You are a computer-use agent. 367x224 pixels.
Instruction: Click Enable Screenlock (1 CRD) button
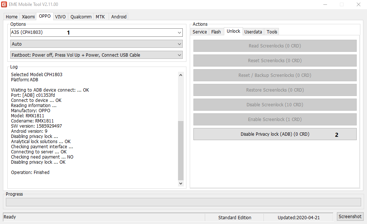click(275, 120)
